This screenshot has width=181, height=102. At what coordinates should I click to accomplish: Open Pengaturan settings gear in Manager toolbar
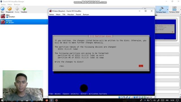pos(10,9)
